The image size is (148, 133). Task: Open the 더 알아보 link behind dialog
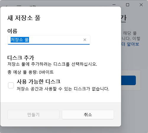click(130, 44)
